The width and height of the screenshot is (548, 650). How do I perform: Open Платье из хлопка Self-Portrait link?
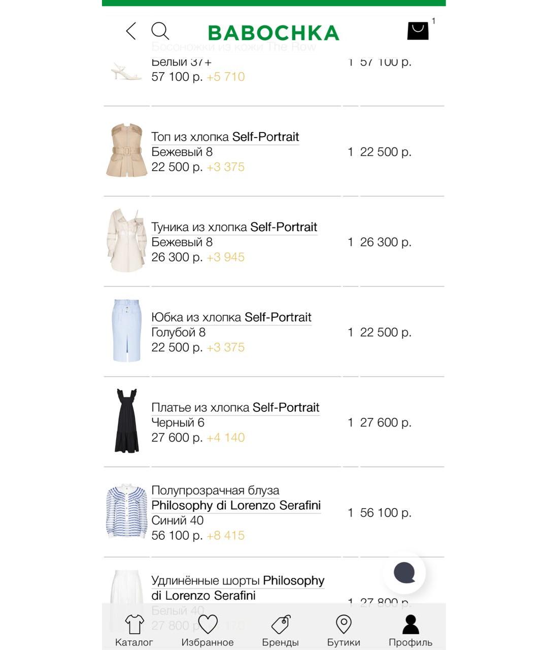[x=235, y=407]
